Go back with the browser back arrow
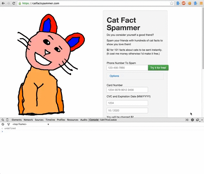The height and width of the screenshot is (174, 204). (3, 3)
